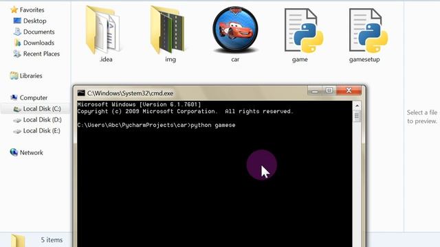This screenshot has width=440, height=247.
Task: Click the '5 items' status text
Action: (52, 240)
